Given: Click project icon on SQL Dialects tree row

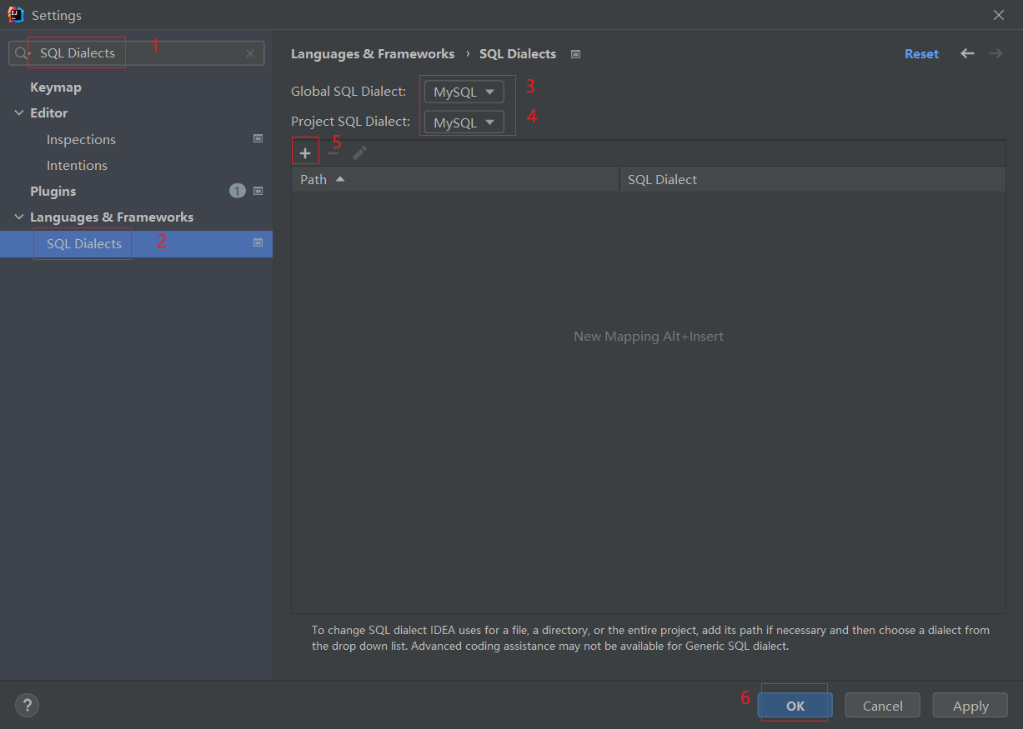Looking at the screenshot, I should [x=258, y=242].
